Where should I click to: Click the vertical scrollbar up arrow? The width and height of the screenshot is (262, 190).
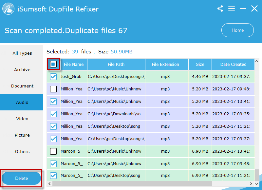coord(257,61)
